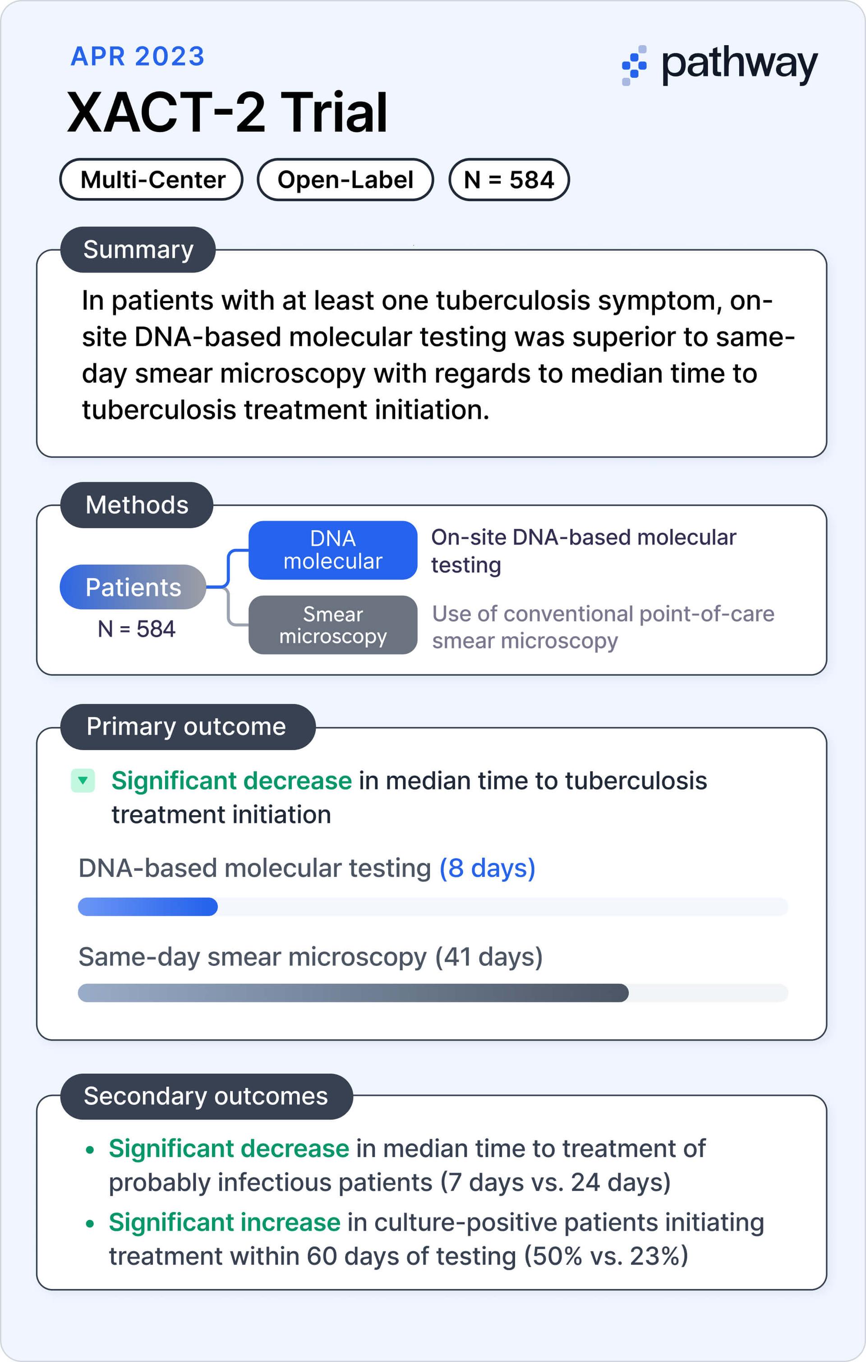
Task: Click the green down-arrow decrease icon
Action: coord(83,780)
